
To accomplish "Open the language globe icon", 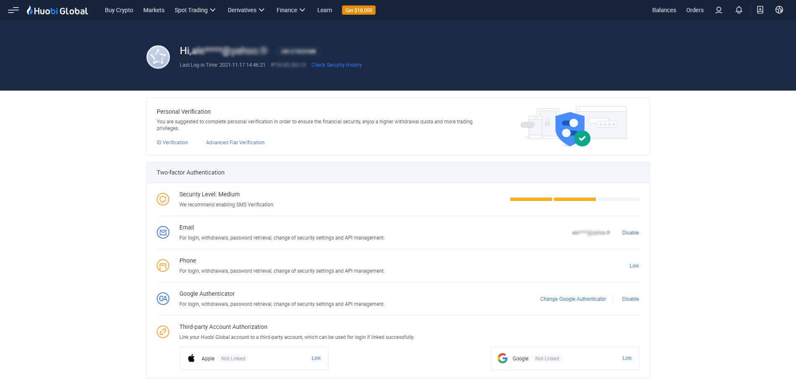I will tap(779, 10).
